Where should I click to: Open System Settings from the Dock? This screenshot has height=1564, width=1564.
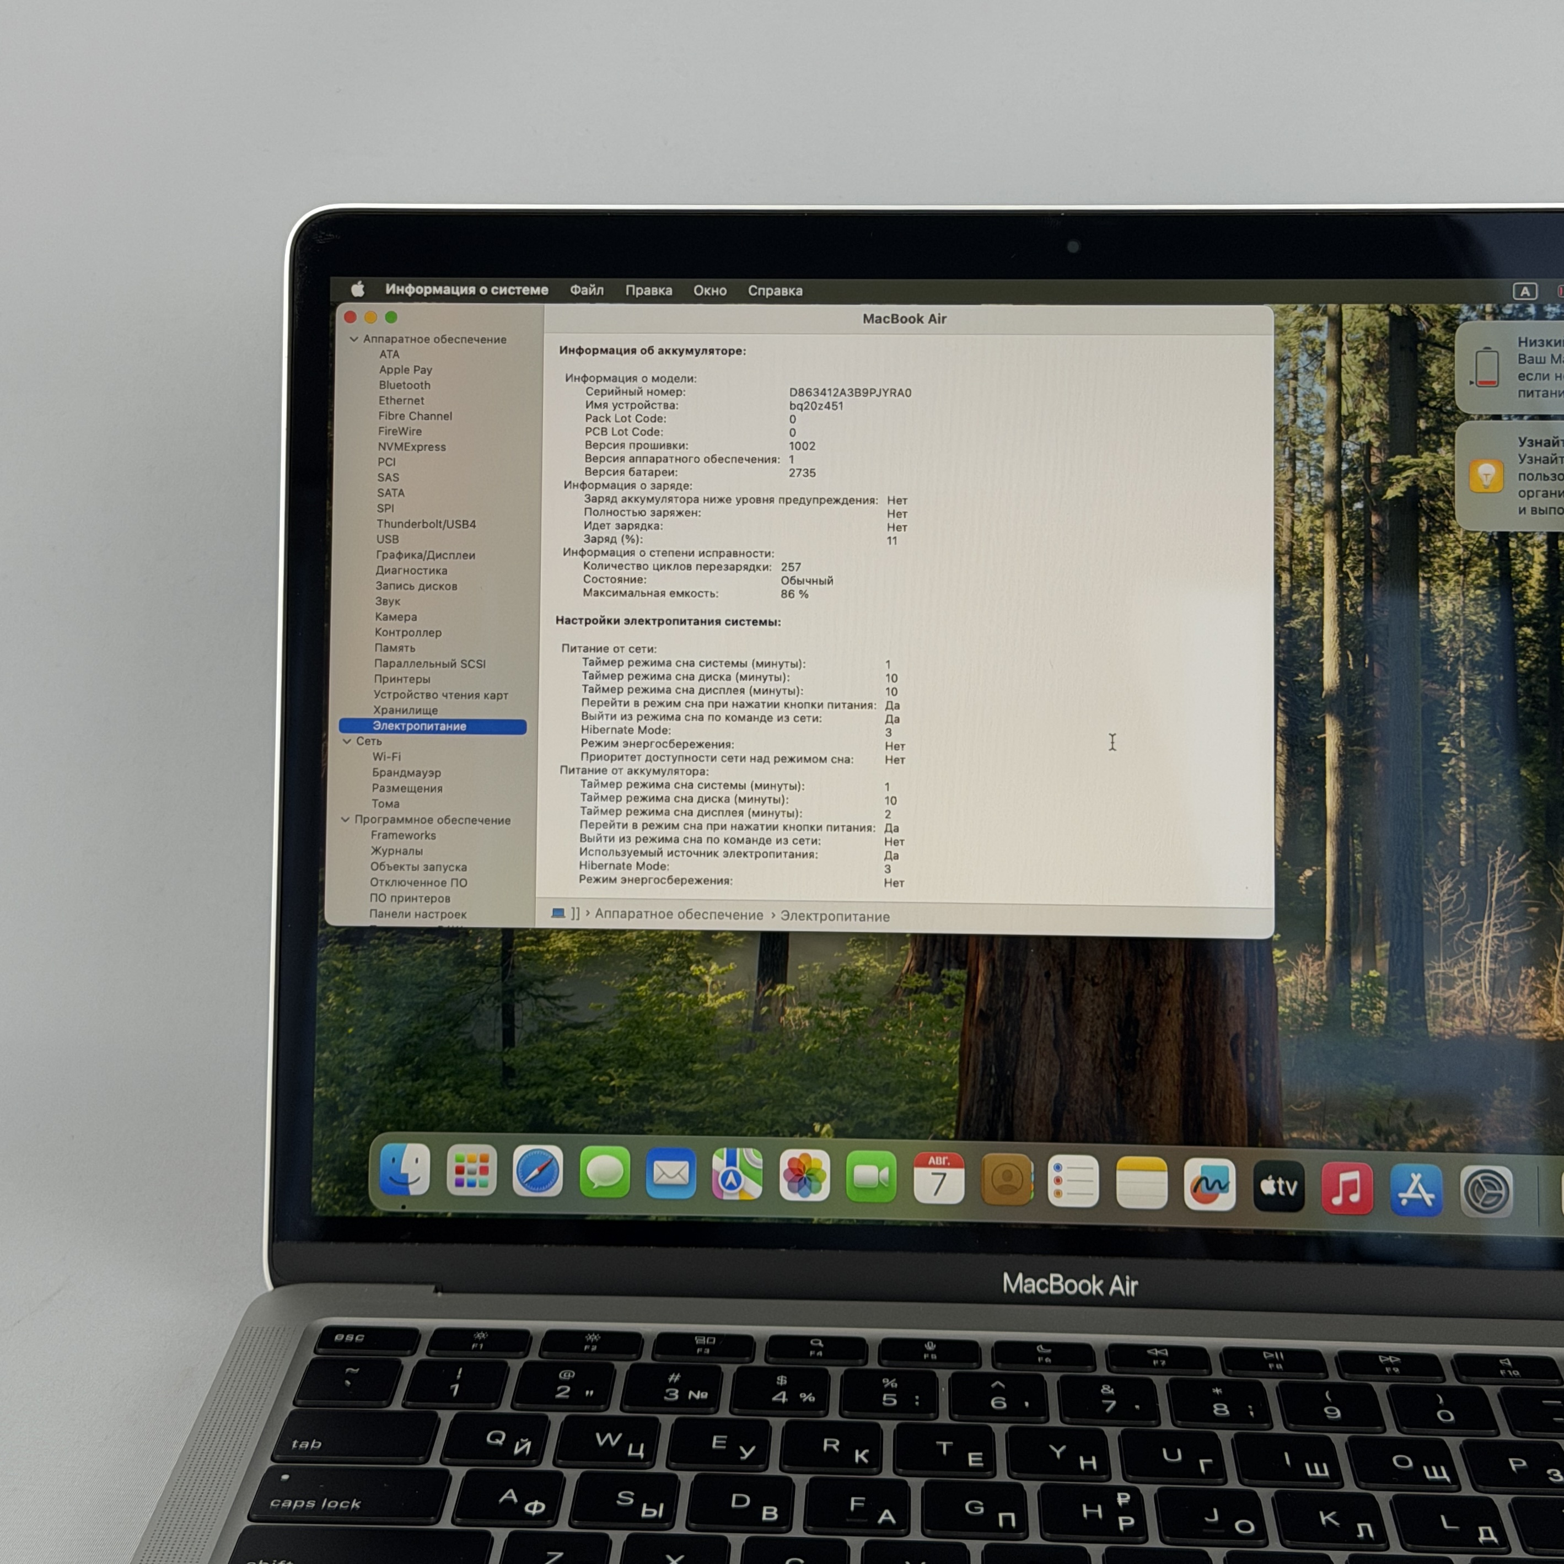point(1486,1191)
